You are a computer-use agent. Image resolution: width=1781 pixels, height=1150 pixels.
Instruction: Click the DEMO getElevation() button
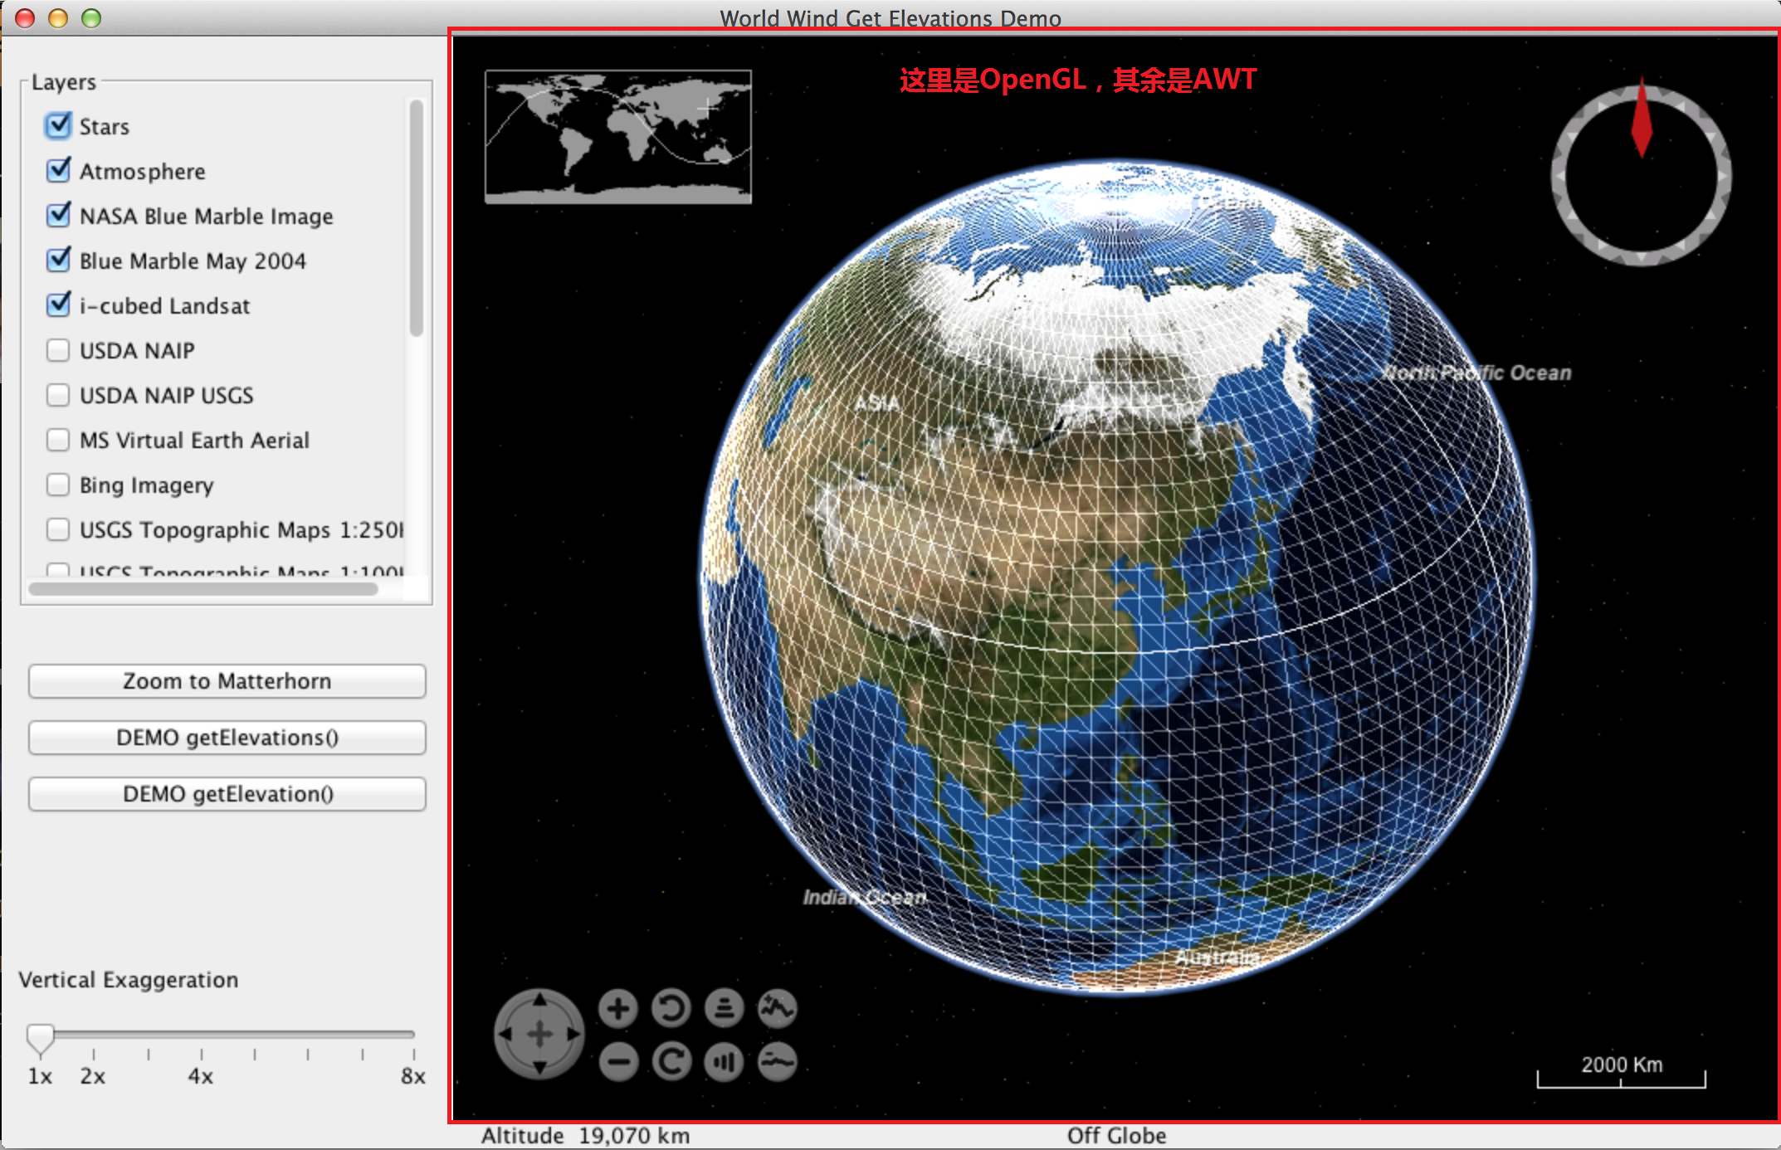(227, 794)
